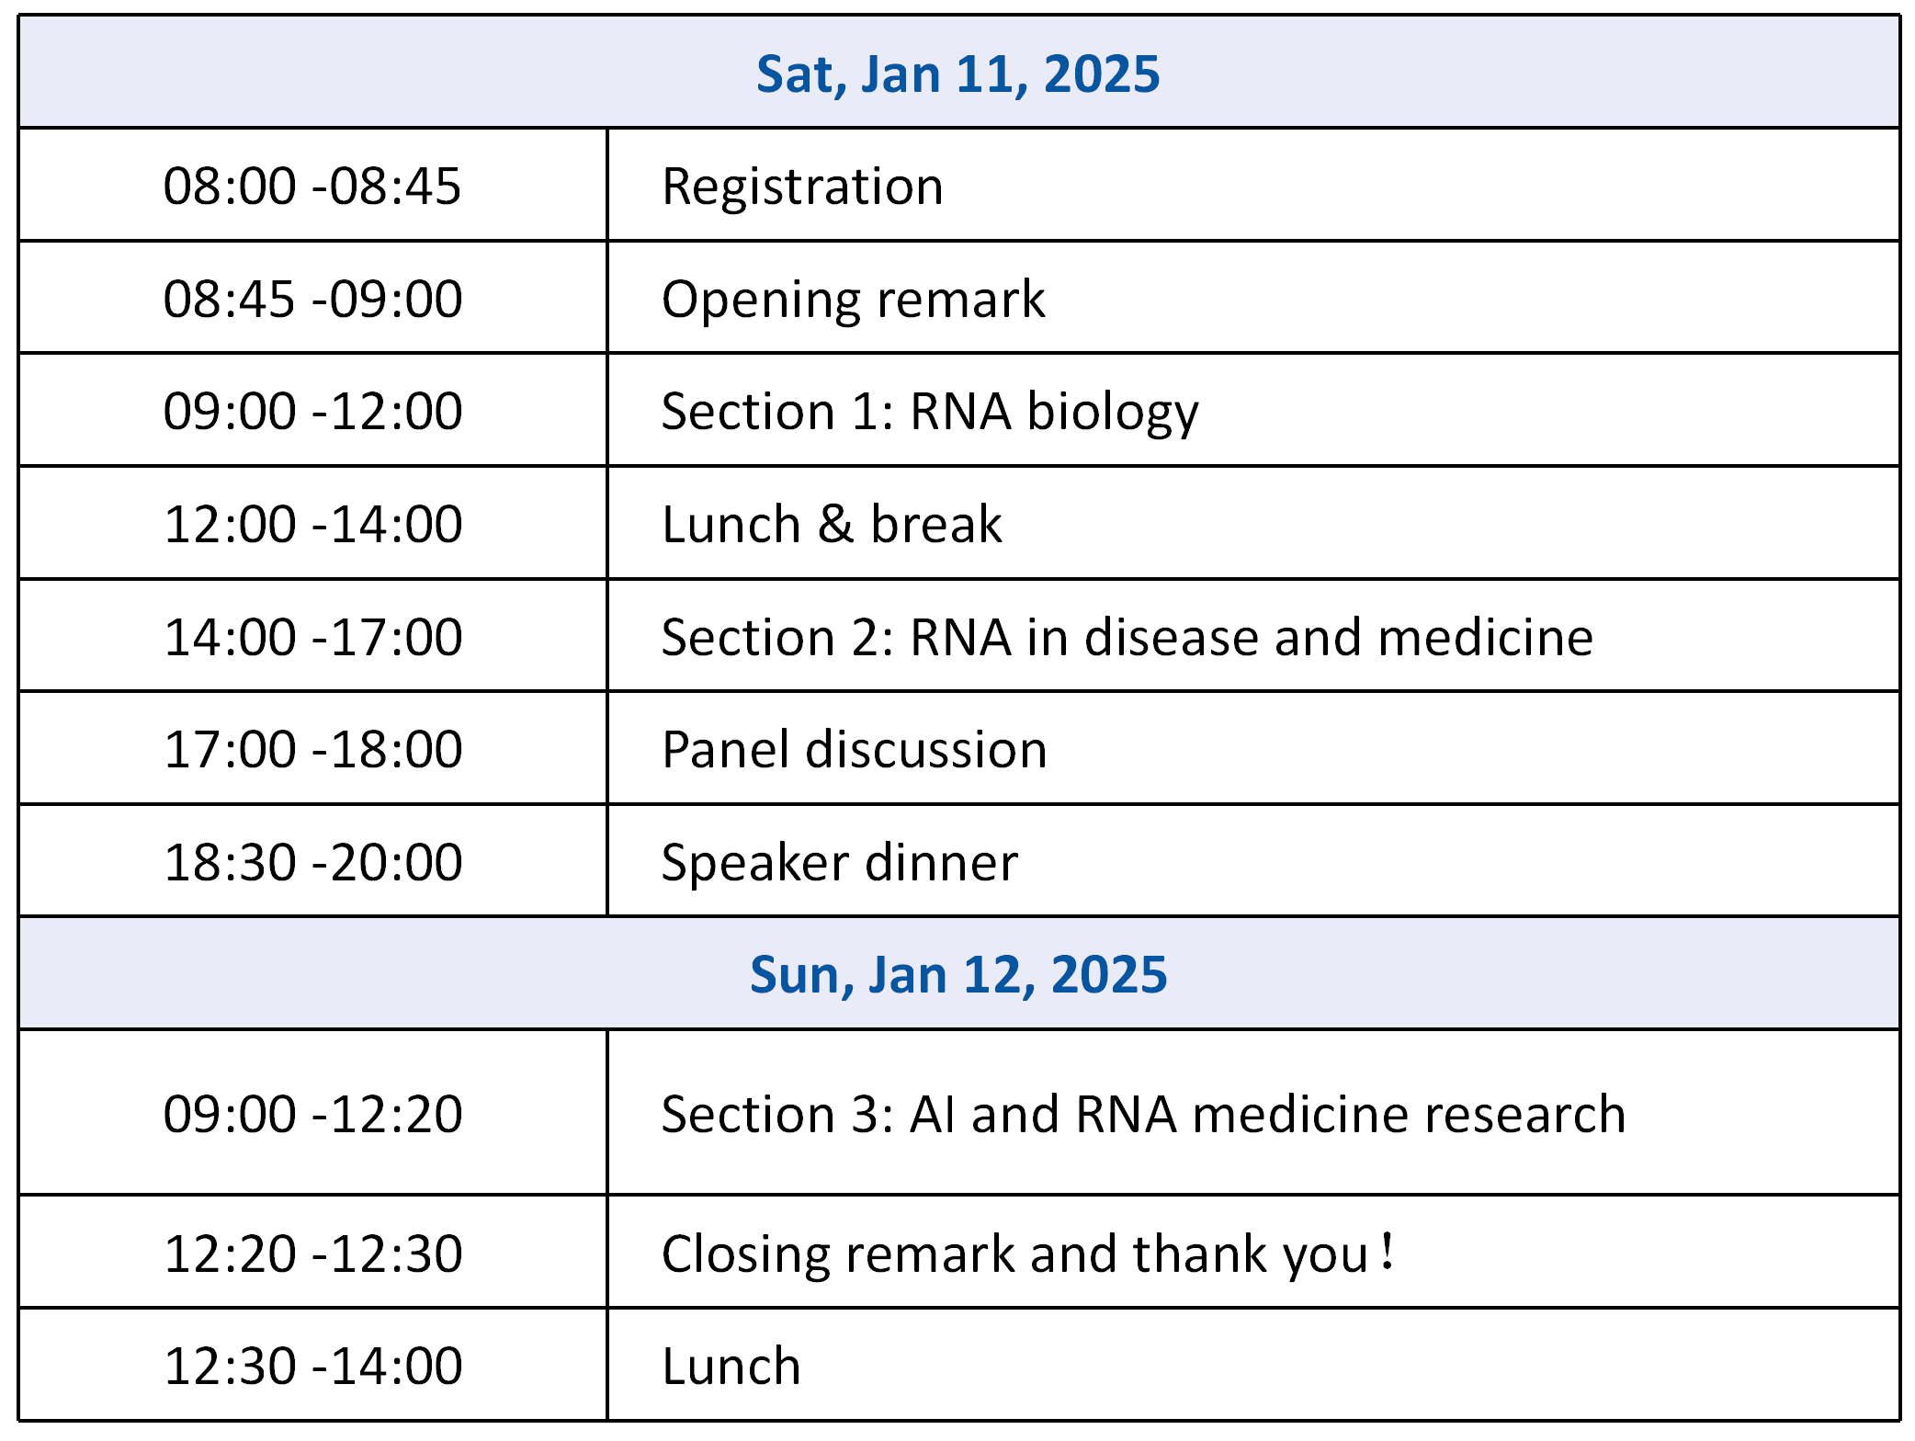Select Closing remark and thank you entry
Image resolution: width=1915 pixels, height=1441 pixels.
click(1253, 1253)
